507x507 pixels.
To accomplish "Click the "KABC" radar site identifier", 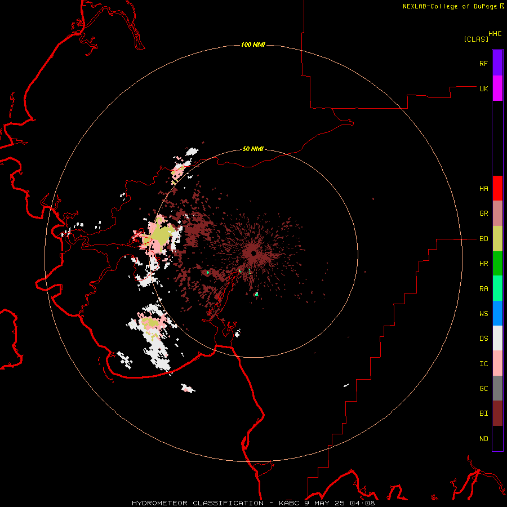I will pos(290,503).
